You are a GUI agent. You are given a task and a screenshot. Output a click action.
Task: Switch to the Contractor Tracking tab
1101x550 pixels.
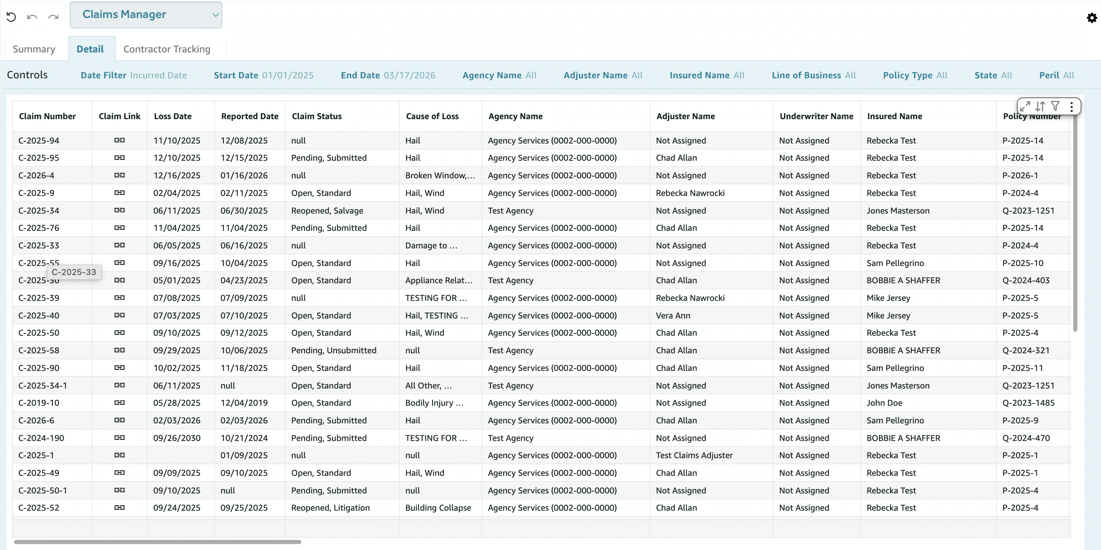pos(167,49)
